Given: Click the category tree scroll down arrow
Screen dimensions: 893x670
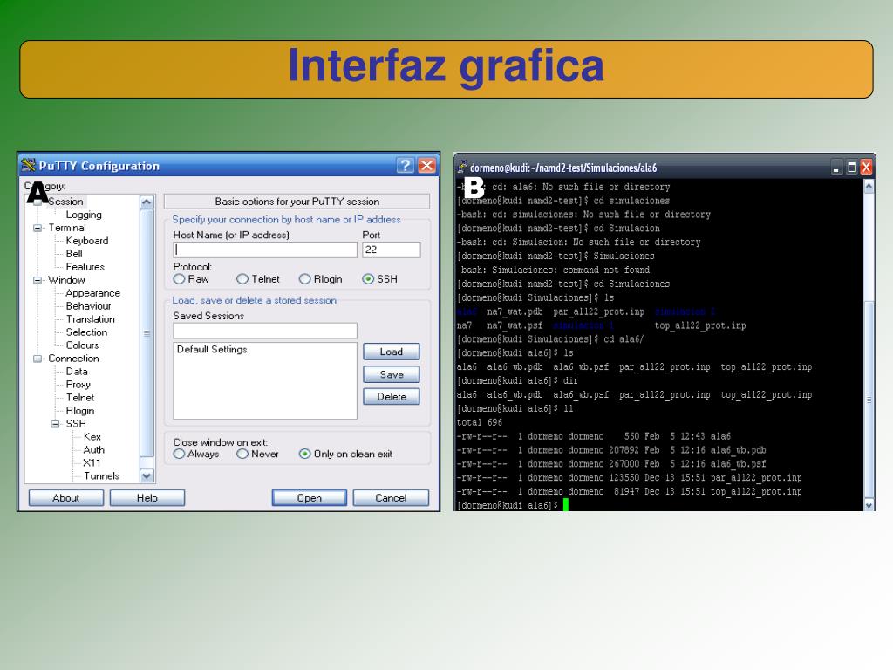Looking at the screenshot, I should pyautogui.click(x=147, y=475).
